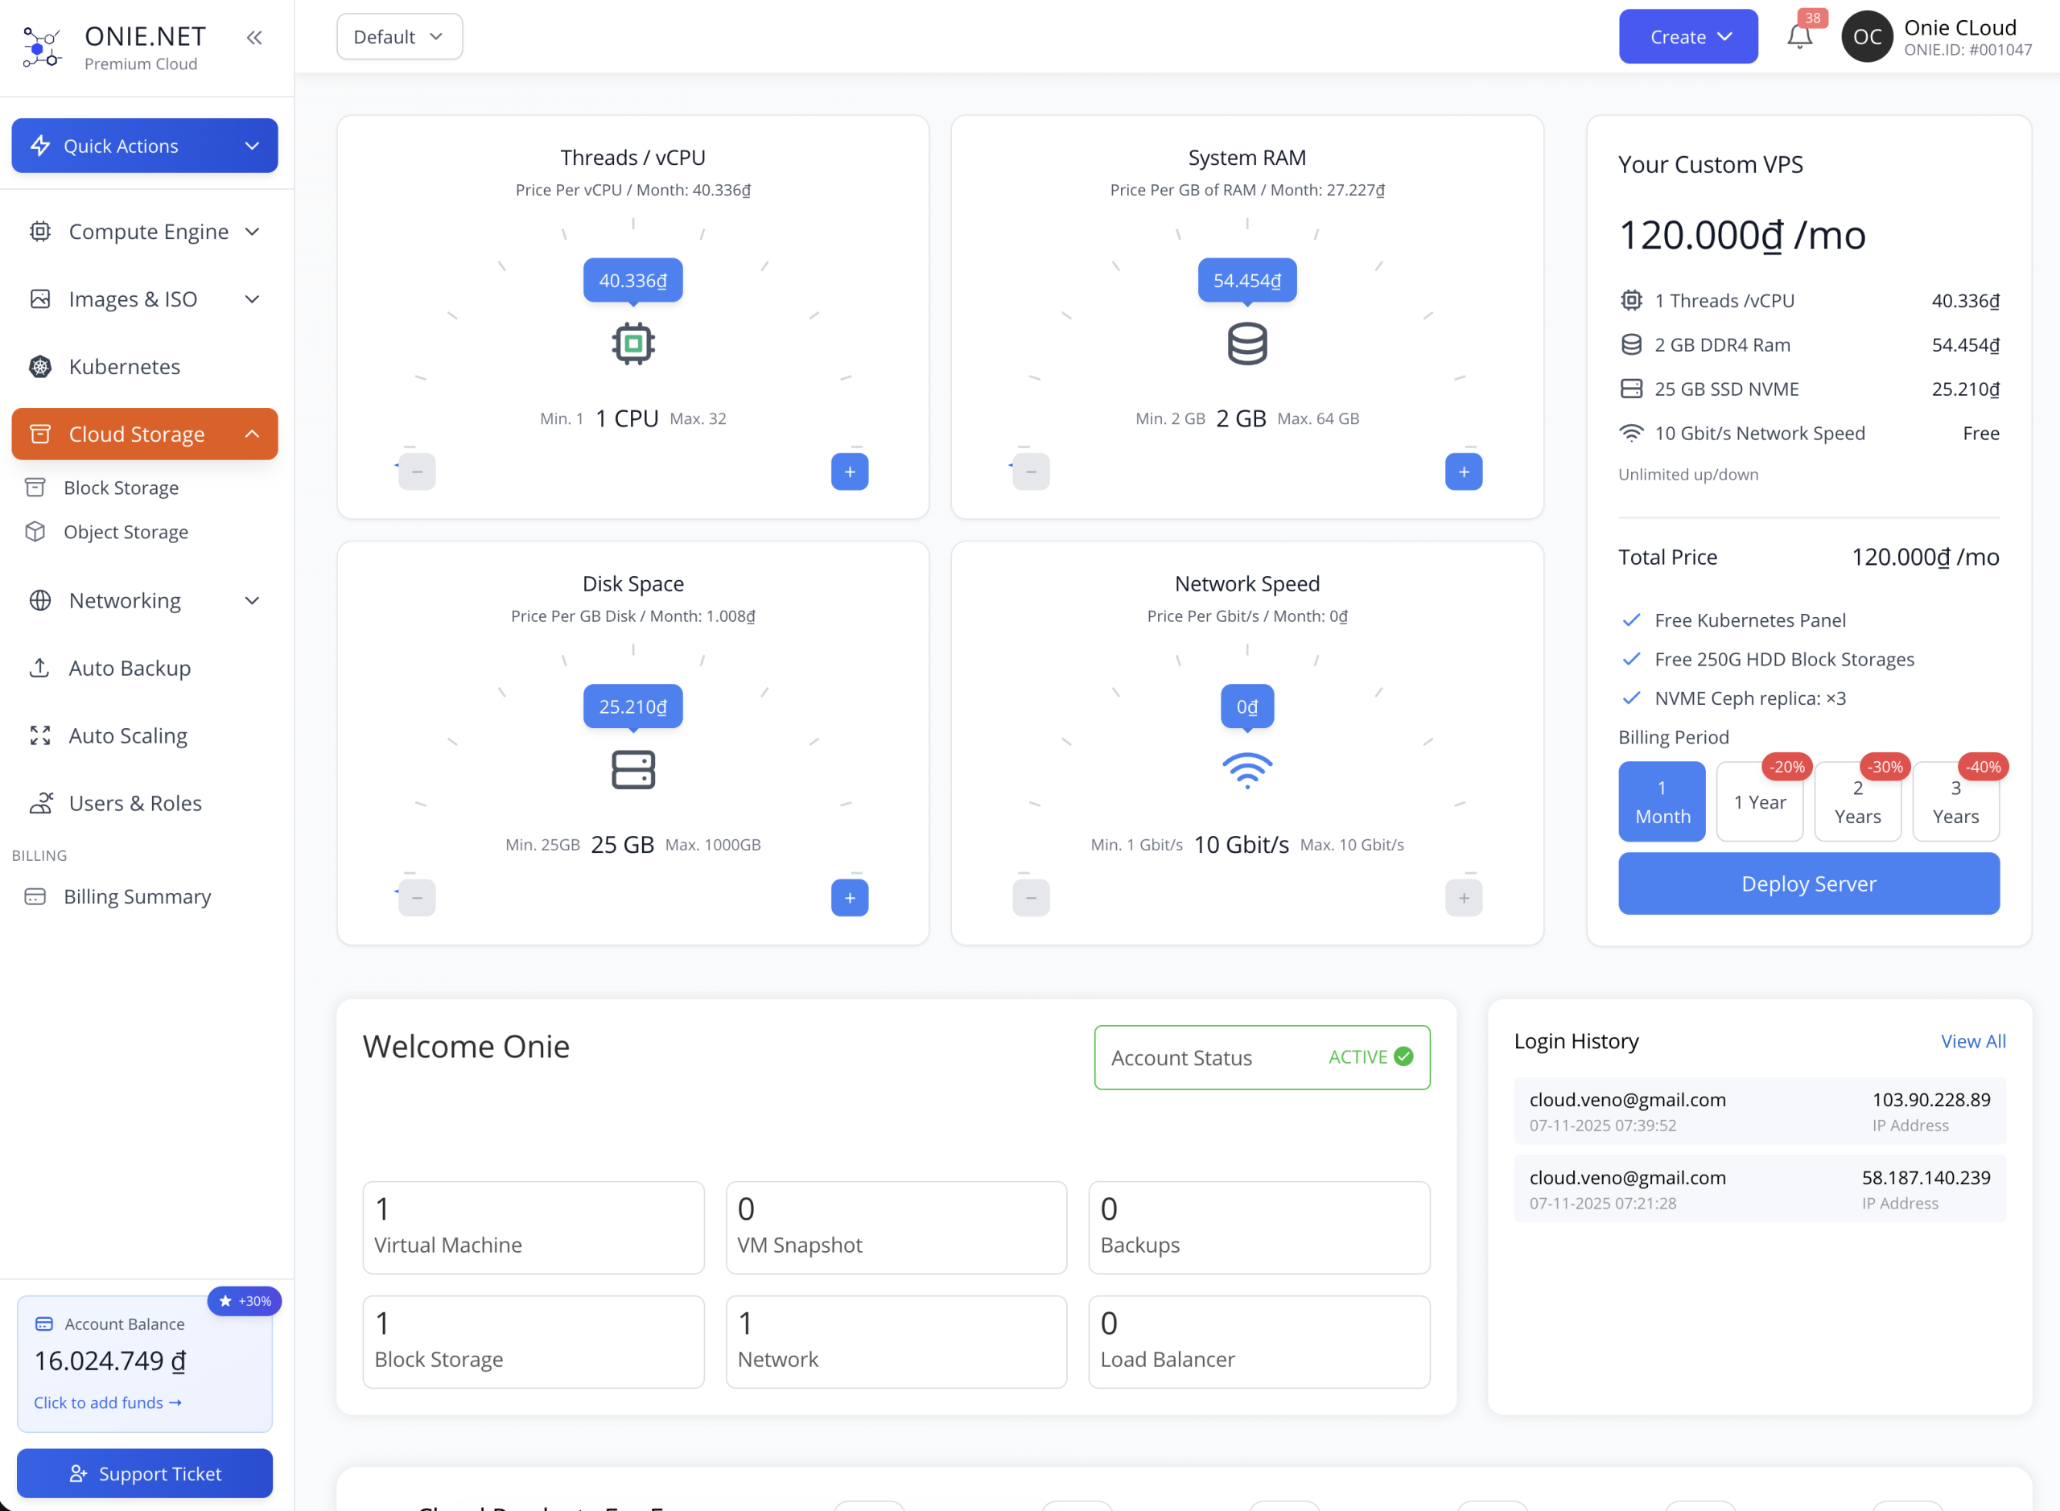
Task: Click the Deploy Server button
Action: point(1807,883)
